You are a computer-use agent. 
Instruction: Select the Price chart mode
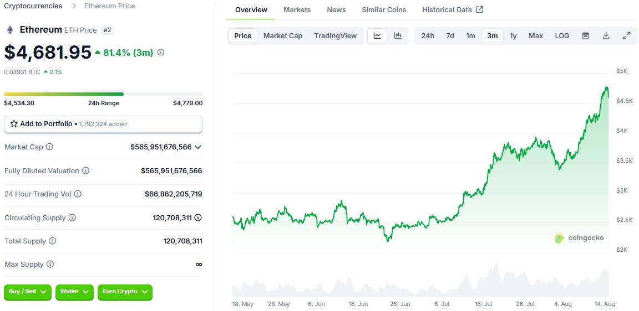[x=243, y=36]
